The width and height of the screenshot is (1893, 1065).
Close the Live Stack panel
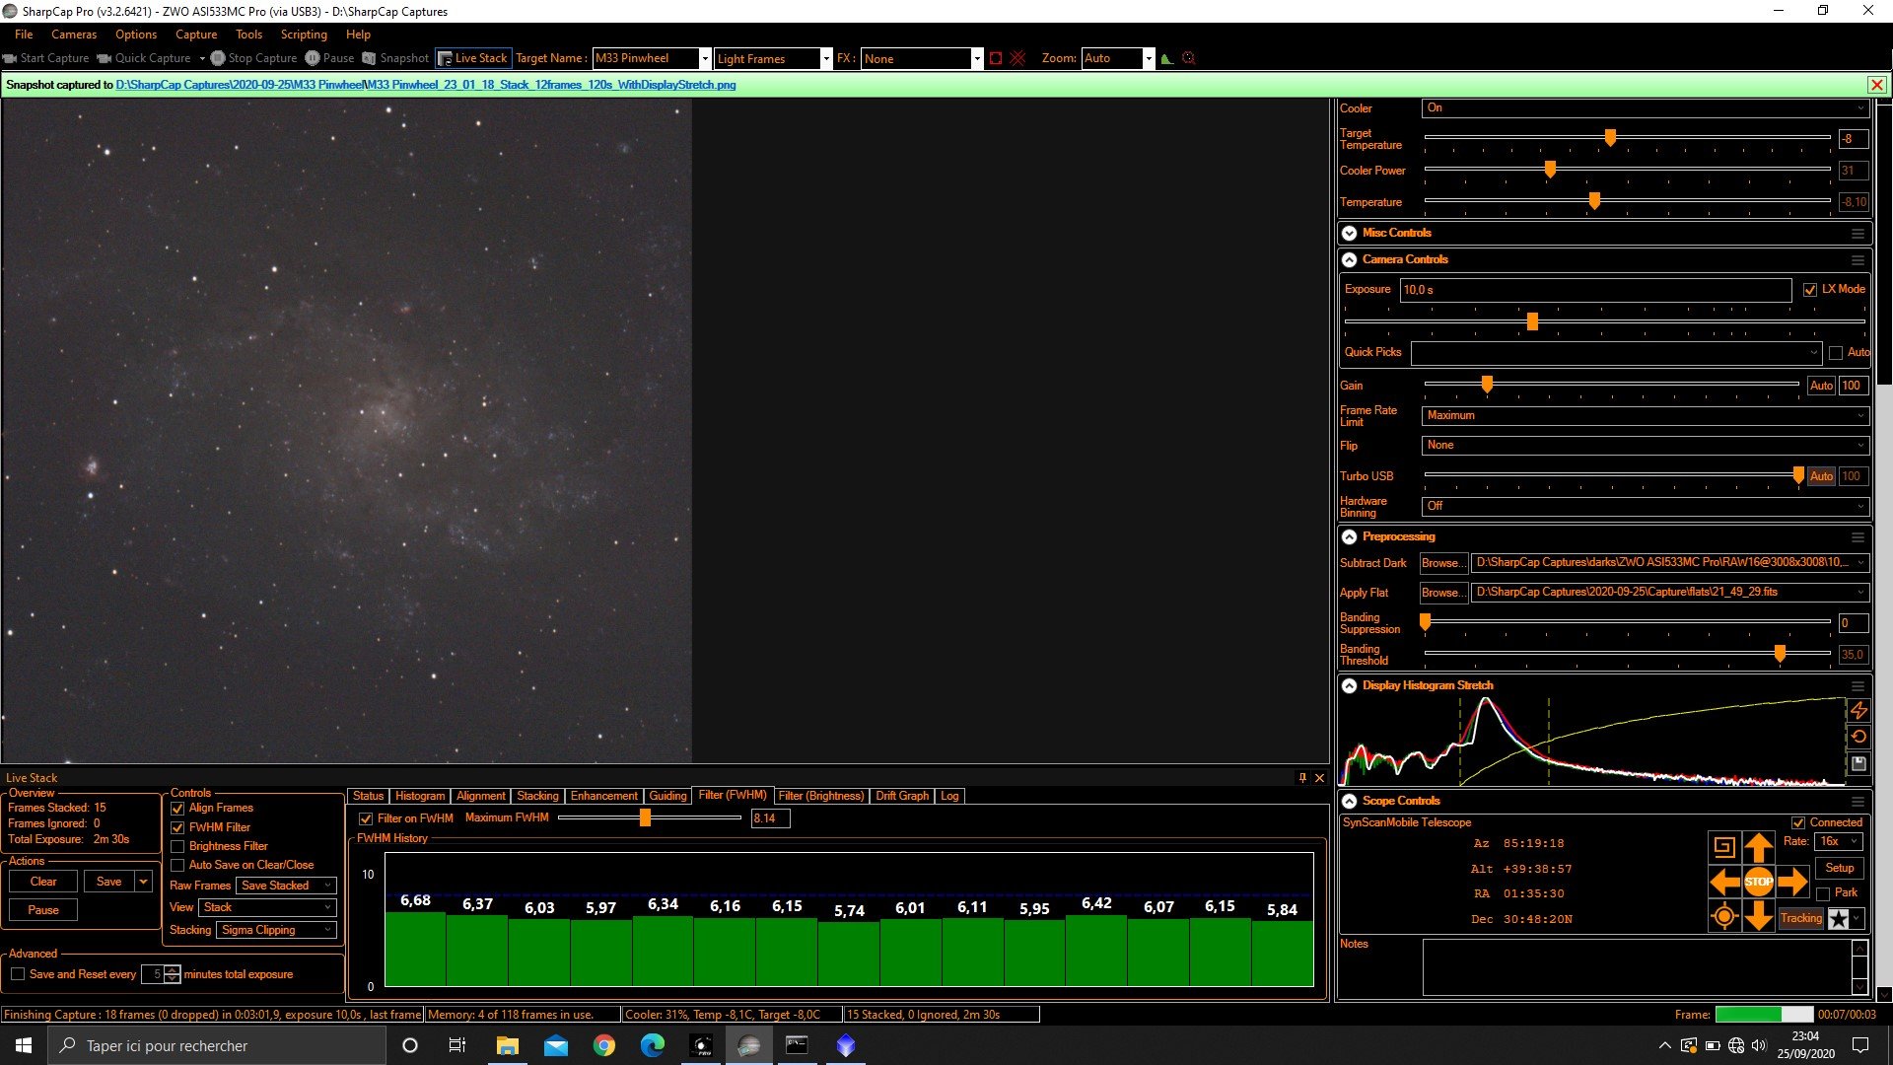click(1319, 778)
